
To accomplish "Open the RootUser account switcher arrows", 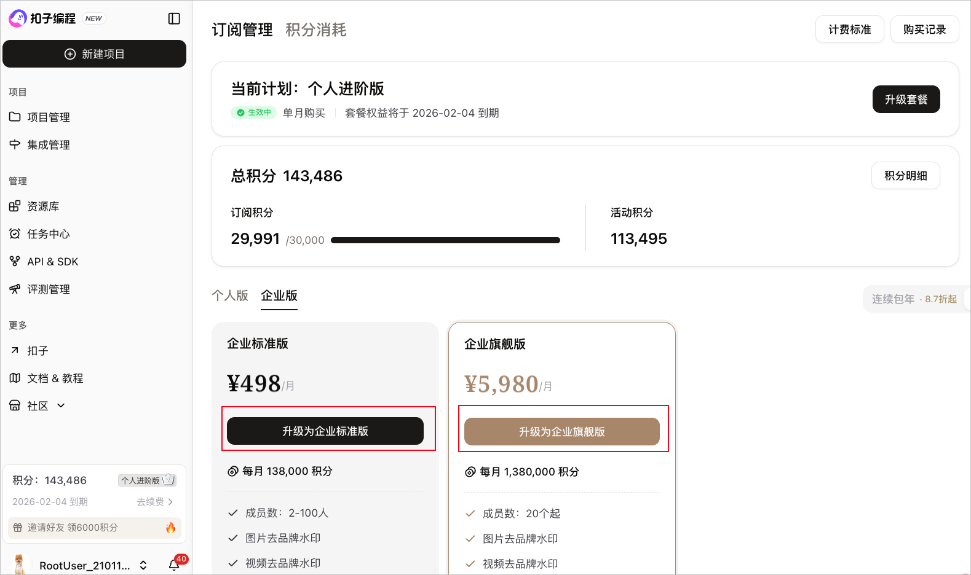I will click(x=143, y=565).
